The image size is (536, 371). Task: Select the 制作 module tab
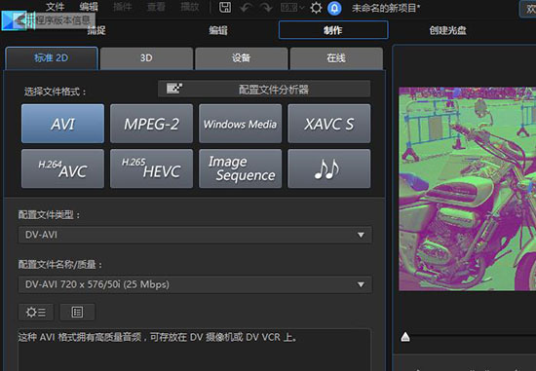333,30
